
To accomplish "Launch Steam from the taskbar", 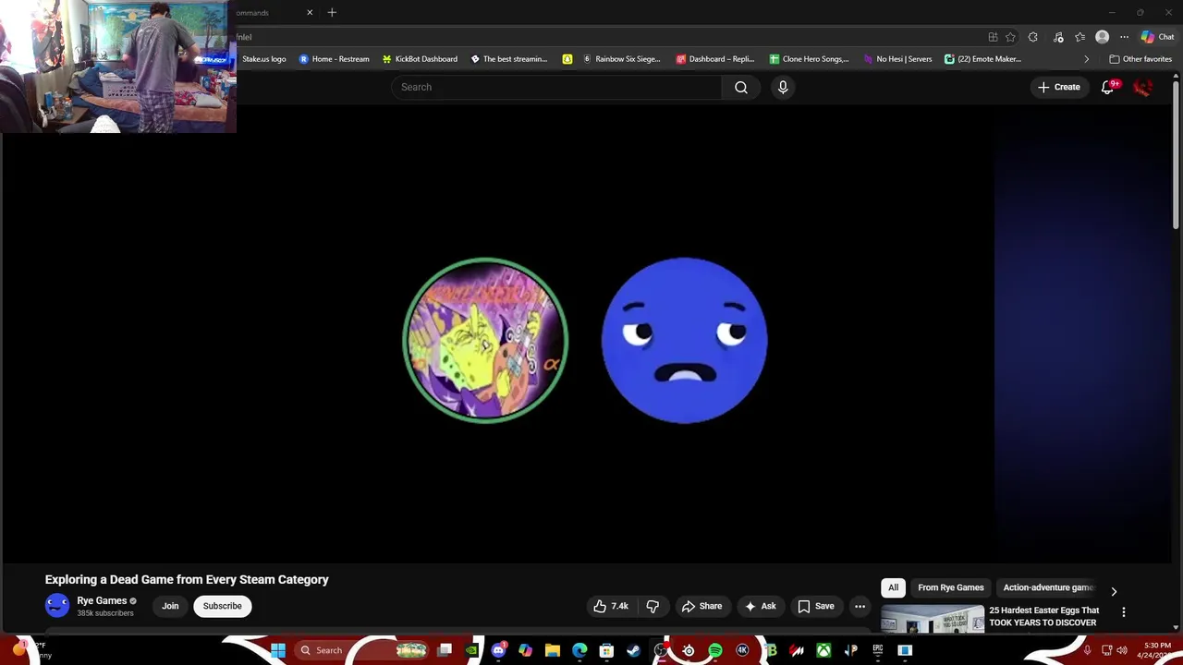I will (633, 650).
